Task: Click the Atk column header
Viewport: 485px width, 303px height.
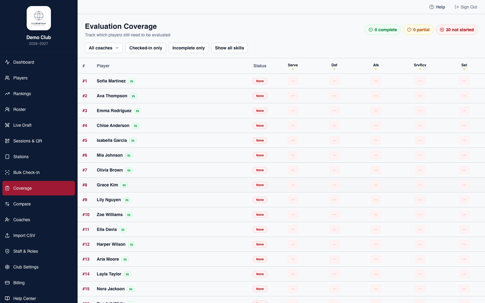Action: click(376, 65)
